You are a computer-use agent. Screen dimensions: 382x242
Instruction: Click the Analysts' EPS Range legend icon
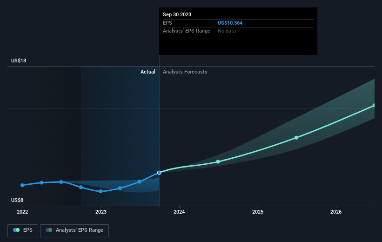point(49,230)
